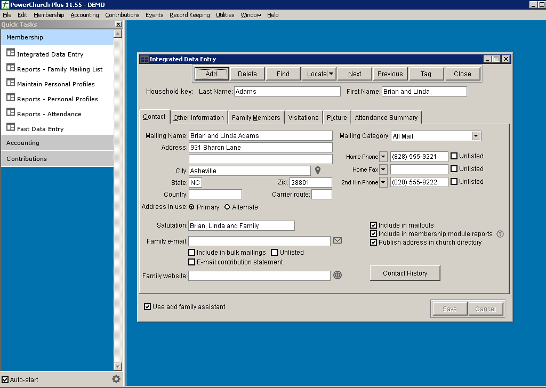The image size is (546, 388).
Task: Select Primary address radio button
Action: (x=191, y=207)
